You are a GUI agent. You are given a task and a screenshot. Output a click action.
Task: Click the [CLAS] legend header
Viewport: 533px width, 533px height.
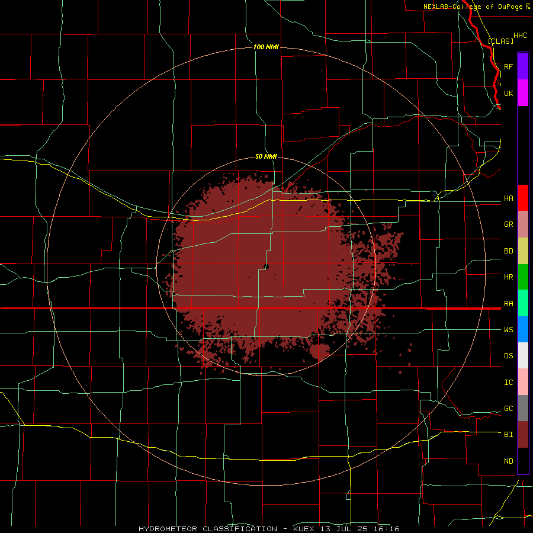[500, 41]
